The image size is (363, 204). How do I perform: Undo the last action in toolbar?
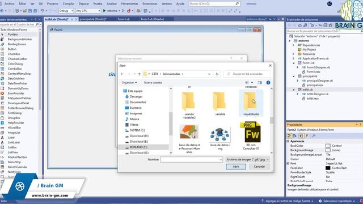42,11
